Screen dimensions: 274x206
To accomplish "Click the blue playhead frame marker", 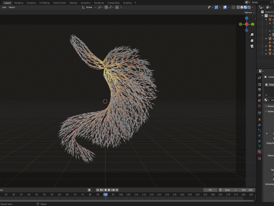I will (106, 195).
